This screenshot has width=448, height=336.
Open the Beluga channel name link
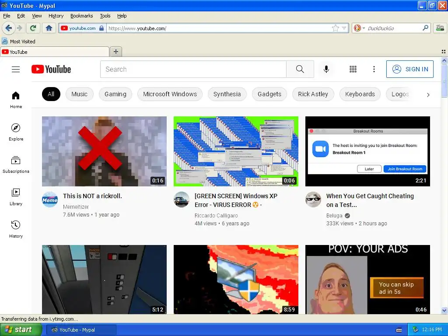coord(334,215)
